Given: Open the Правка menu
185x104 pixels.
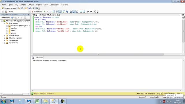Looking at the screenshot, I should point(10,5).
